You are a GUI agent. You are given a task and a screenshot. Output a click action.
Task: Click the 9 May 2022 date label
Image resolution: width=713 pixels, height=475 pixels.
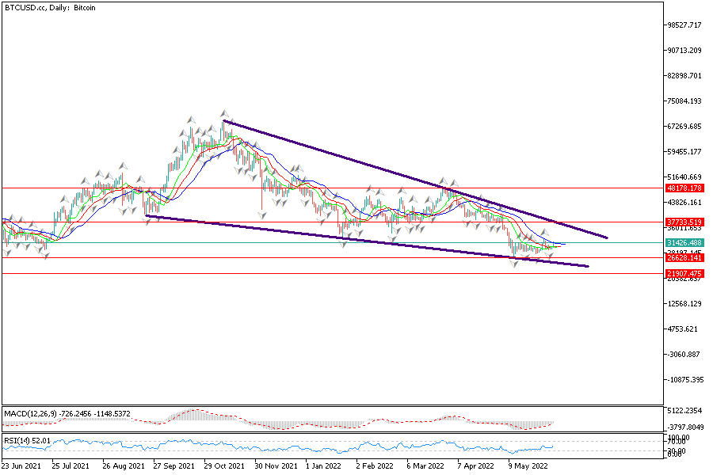coord(528,466)
